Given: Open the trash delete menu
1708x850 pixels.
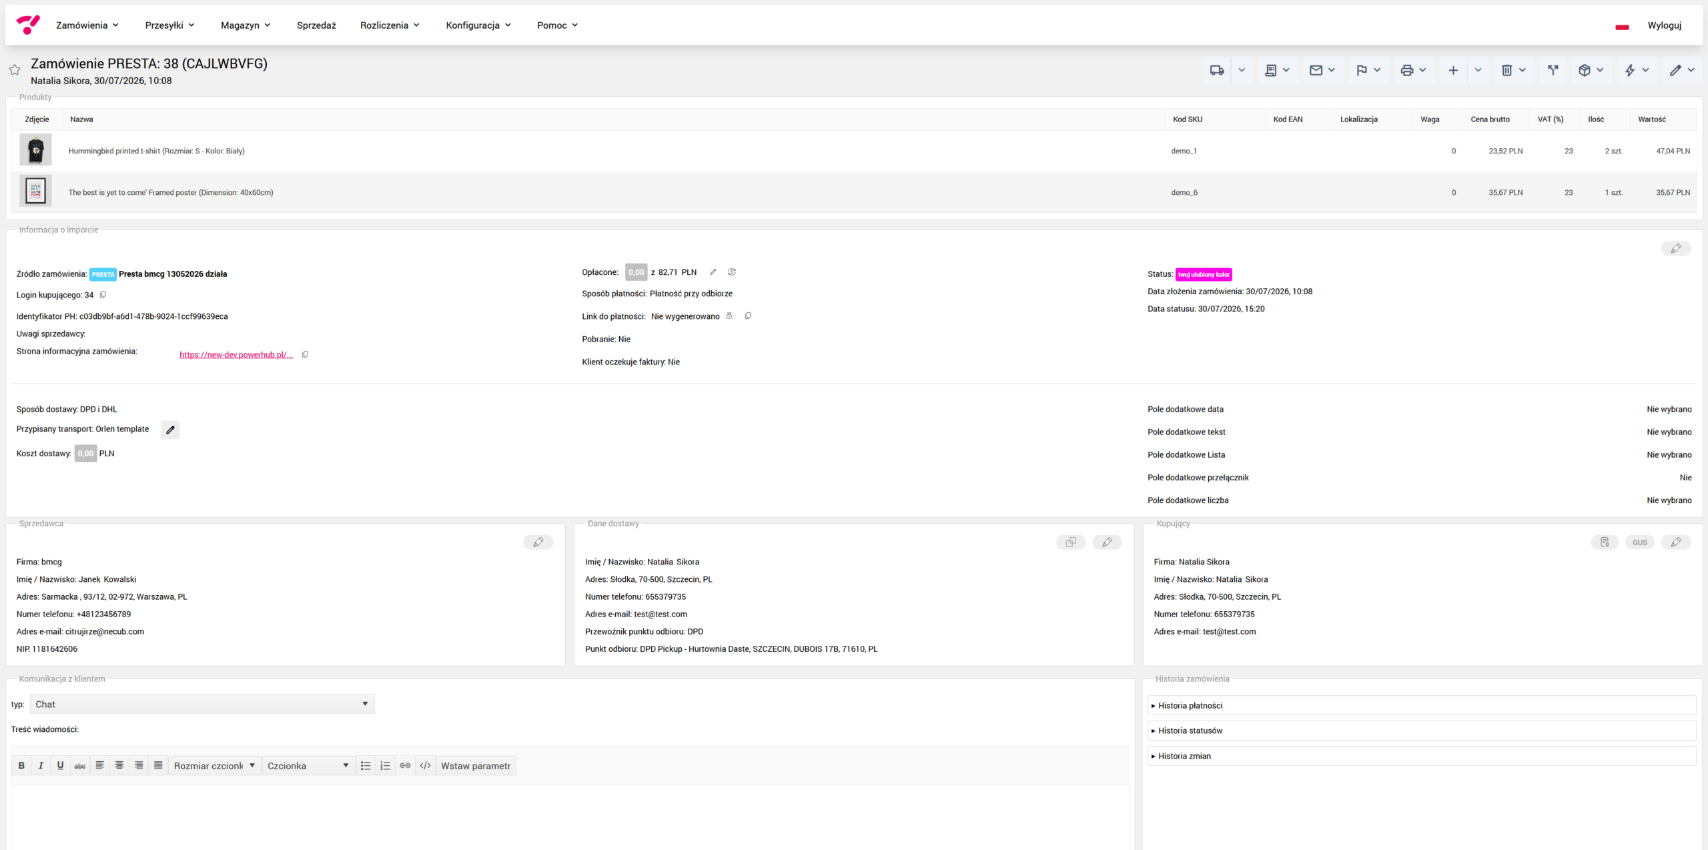Looking at the screenshot, I should pyautogui.click(x=1513, y=70).
